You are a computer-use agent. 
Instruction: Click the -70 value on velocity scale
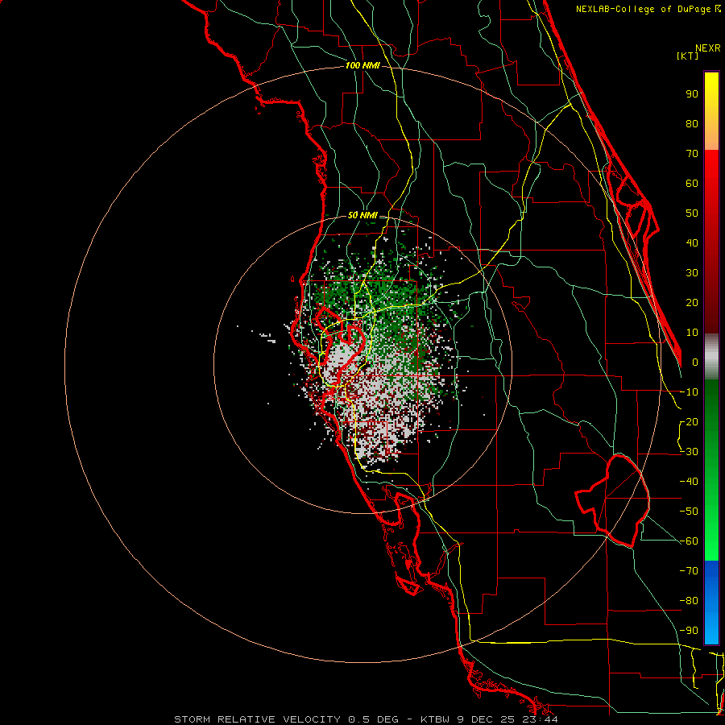689,571
